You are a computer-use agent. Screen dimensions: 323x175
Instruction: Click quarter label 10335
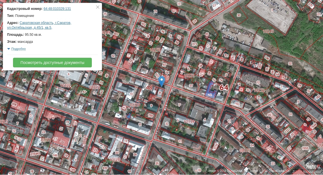[x=245, y=150]
